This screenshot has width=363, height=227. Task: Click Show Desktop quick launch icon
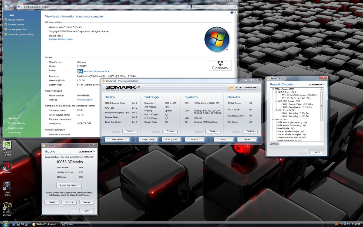[x=14, y=224]
